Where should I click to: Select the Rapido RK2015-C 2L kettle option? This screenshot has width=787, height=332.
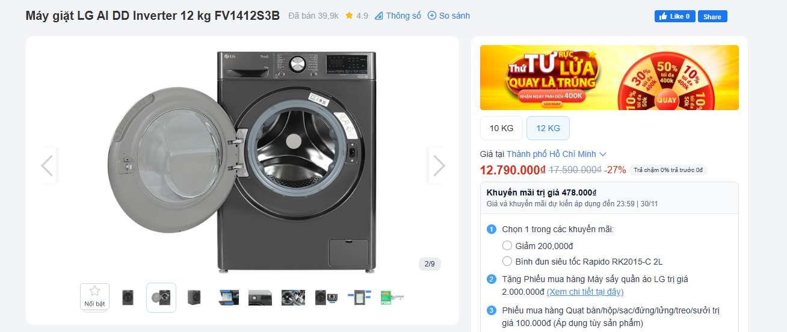click(507, 261)
